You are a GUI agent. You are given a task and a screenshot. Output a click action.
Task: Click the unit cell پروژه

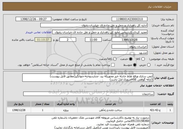pyautogui.click(x=66, y=110)
